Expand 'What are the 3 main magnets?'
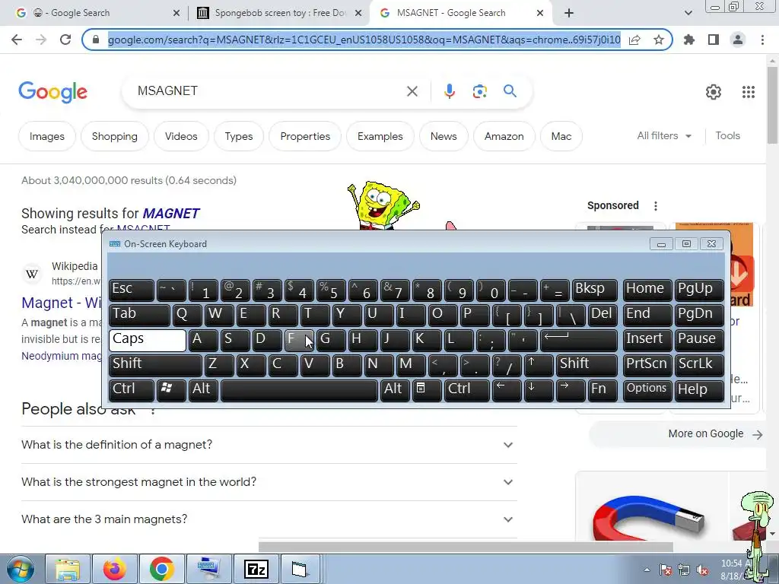Viewport: 779px width, 584px height. (269, 519)
